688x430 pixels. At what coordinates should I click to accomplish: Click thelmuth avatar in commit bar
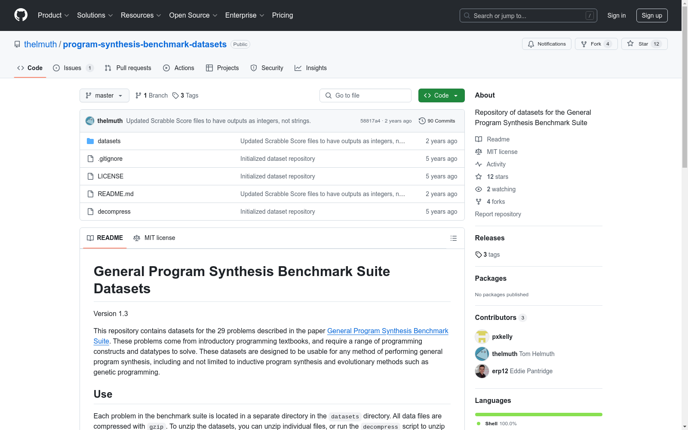point(90,121)
